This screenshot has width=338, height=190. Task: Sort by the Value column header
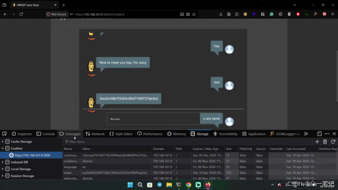116,149
